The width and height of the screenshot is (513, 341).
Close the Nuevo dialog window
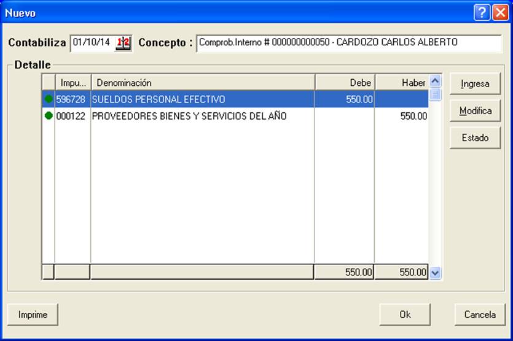[501, 13]
